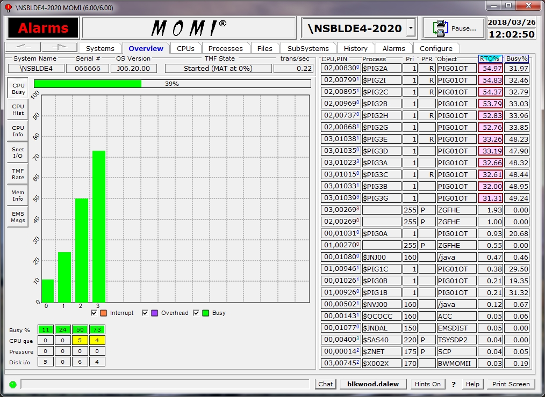Click the 39% CPU busy progress bar
This screenshot has width=545, height=397.
point(172,84)
